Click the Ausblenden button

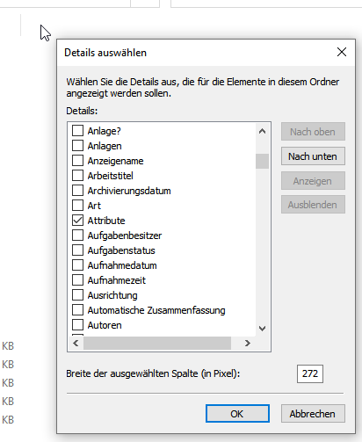tap(313, 205)
